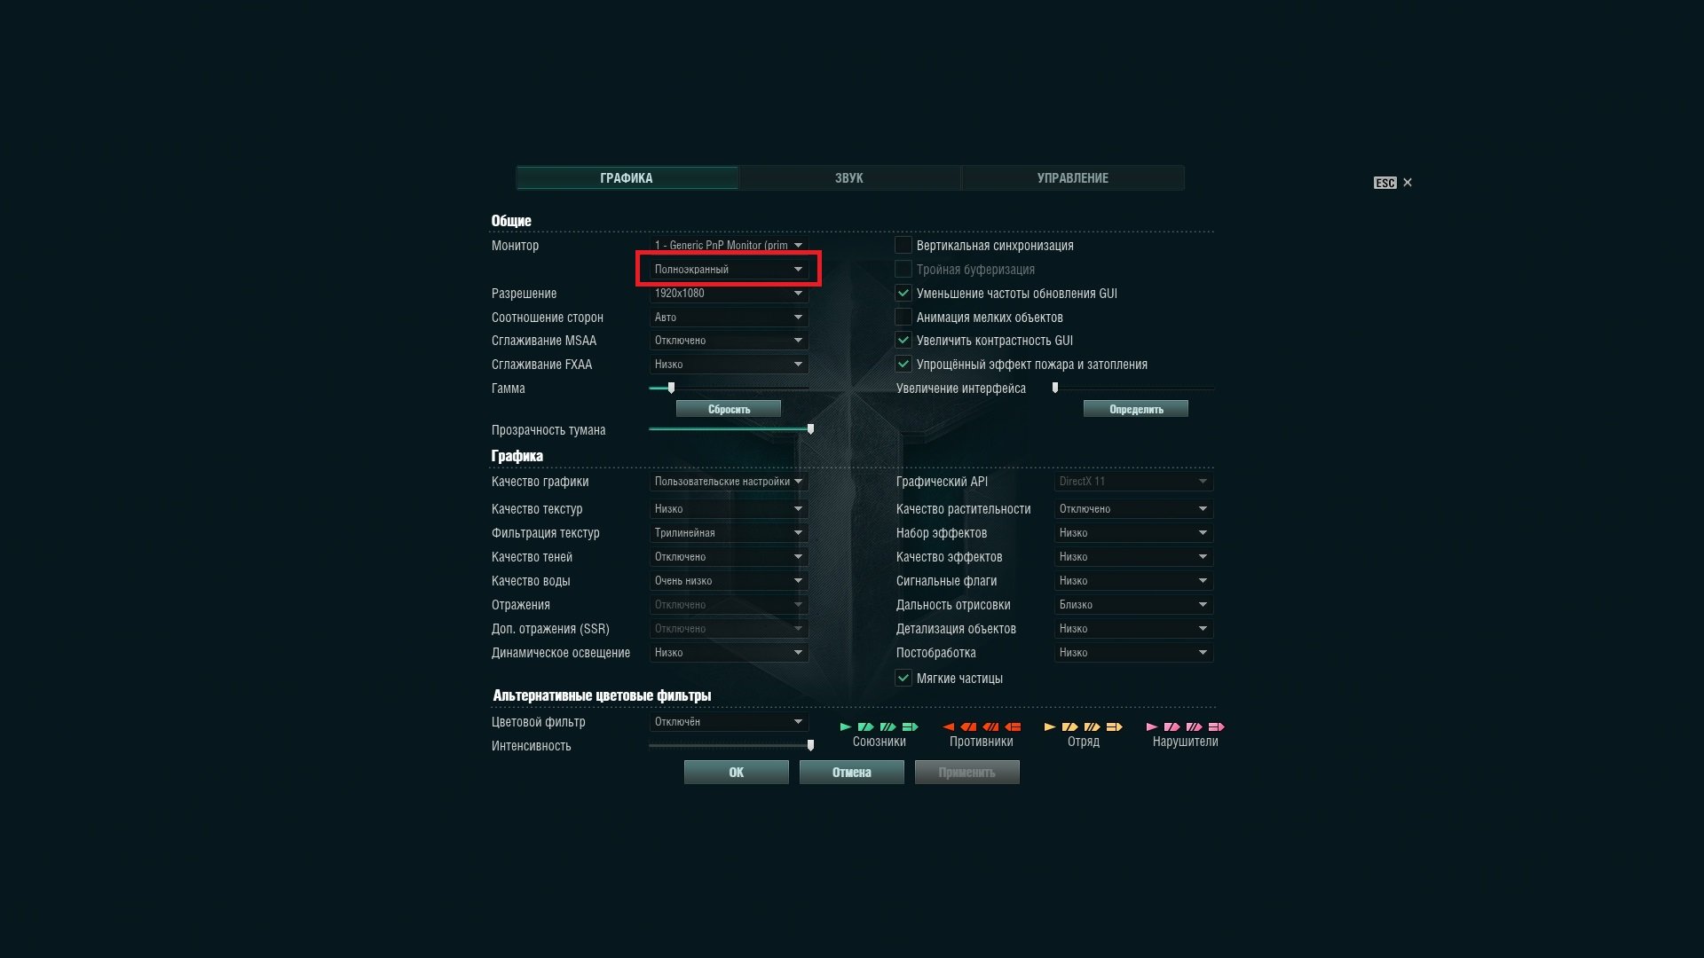The height and width of the screenshot is (958, 1704).
Task: Click the ESC close icon
Action: [x=1407, y=183]
